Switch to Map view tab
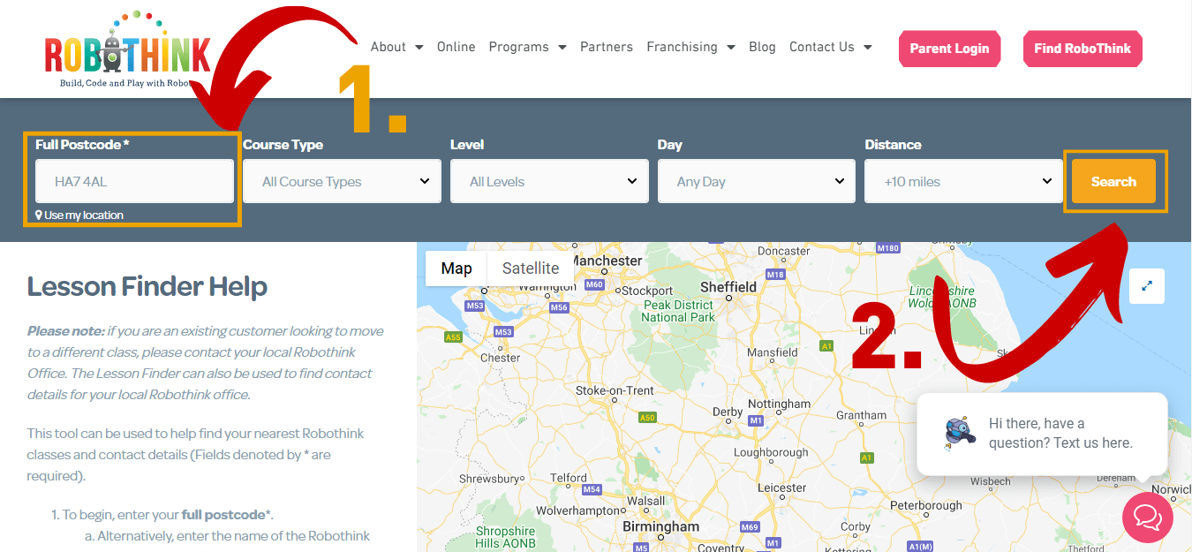Screen dimensions: 1192x552 [456, 268]
